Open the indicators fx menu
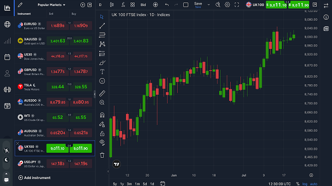This screenshot has width=332, height=186. (x=123, y=5)
